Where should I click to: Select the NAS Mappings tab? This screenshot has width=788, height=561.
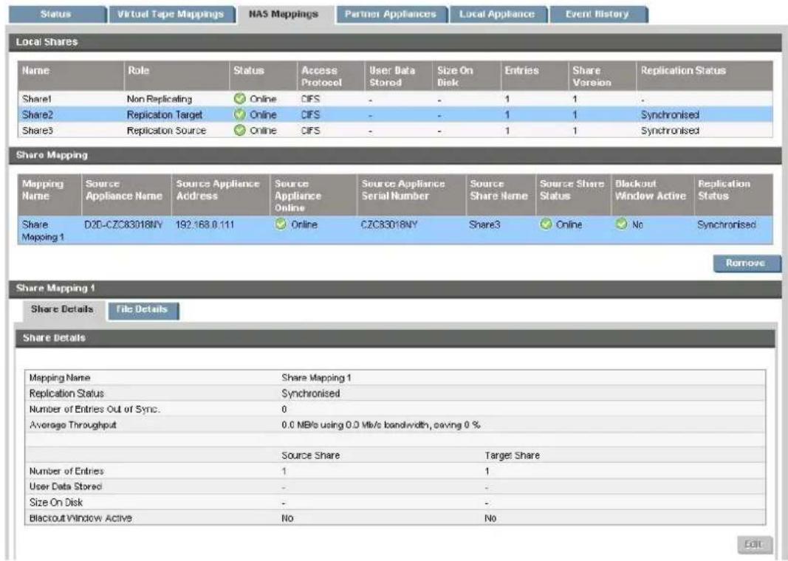click(x=284, y=14)
